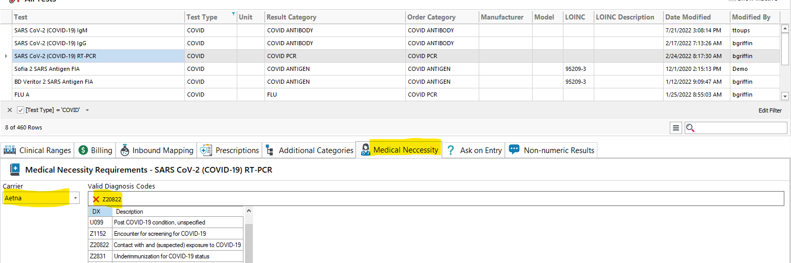Viewport: 791px width, 263px height.
Task: Uncheck the [Test Type] = 'COVID' filter checkbox
Action: [21, 110]
